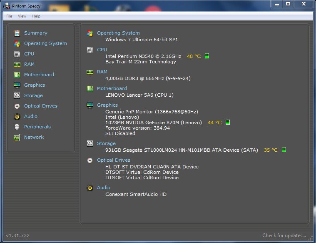
Task: Click HL-DT-ST DVDRAM GUA0N ATA Device text
Action: coord(152,167)
